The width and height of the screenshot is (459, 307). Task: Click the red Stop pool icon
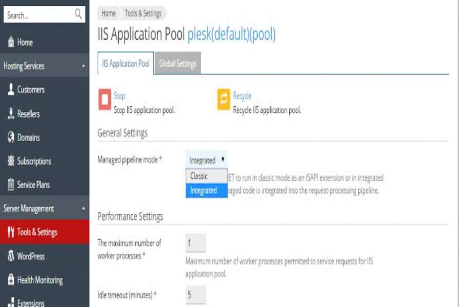point(104,99)
